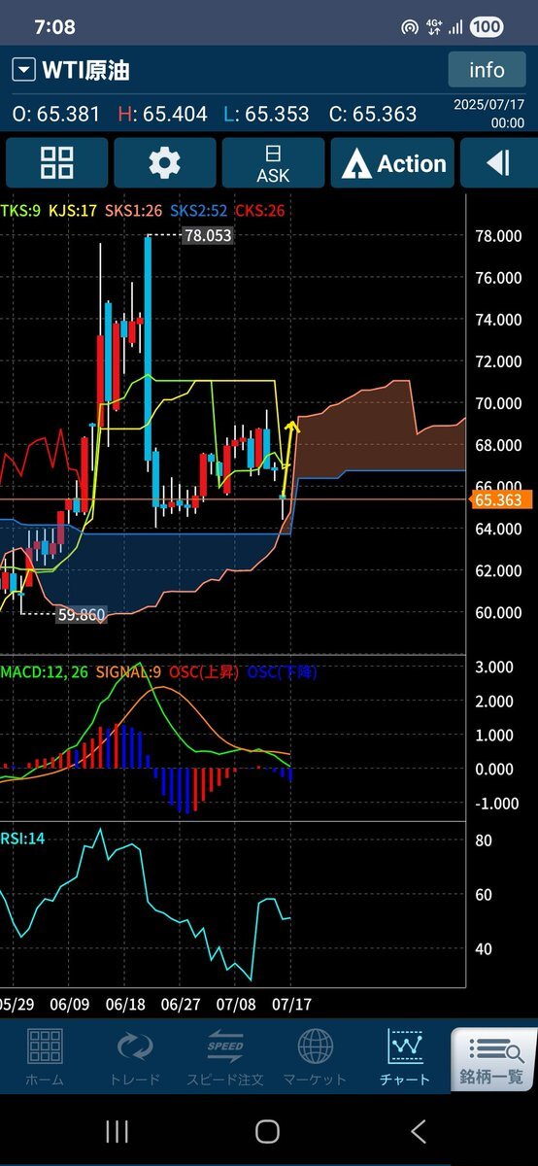Tap the 65.363 current price label

point(496,499)
